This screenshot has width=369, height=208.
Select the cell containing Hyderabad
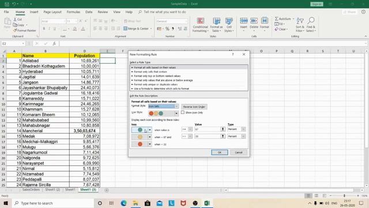(46, 72)
